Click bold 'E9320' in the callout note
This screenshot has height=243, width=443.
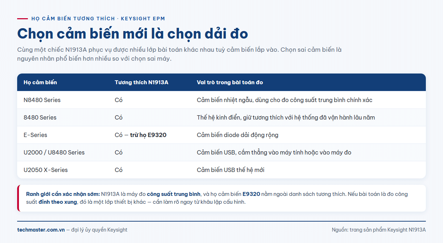pyautogui.click(x=251, y=194)
